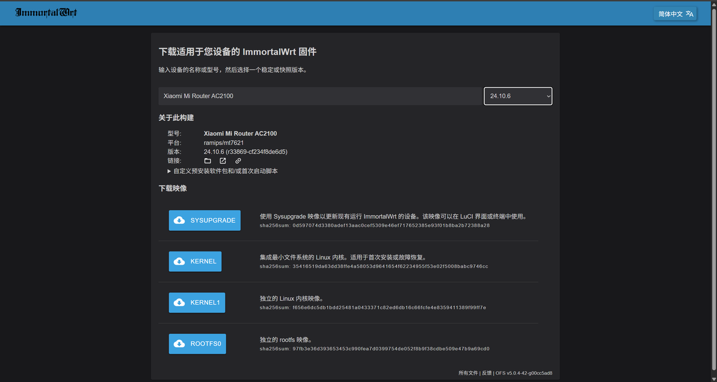This screenshot has height=382, width=717.
Task: Download the KERNEL1 image
Action: (x=197, y=303)
